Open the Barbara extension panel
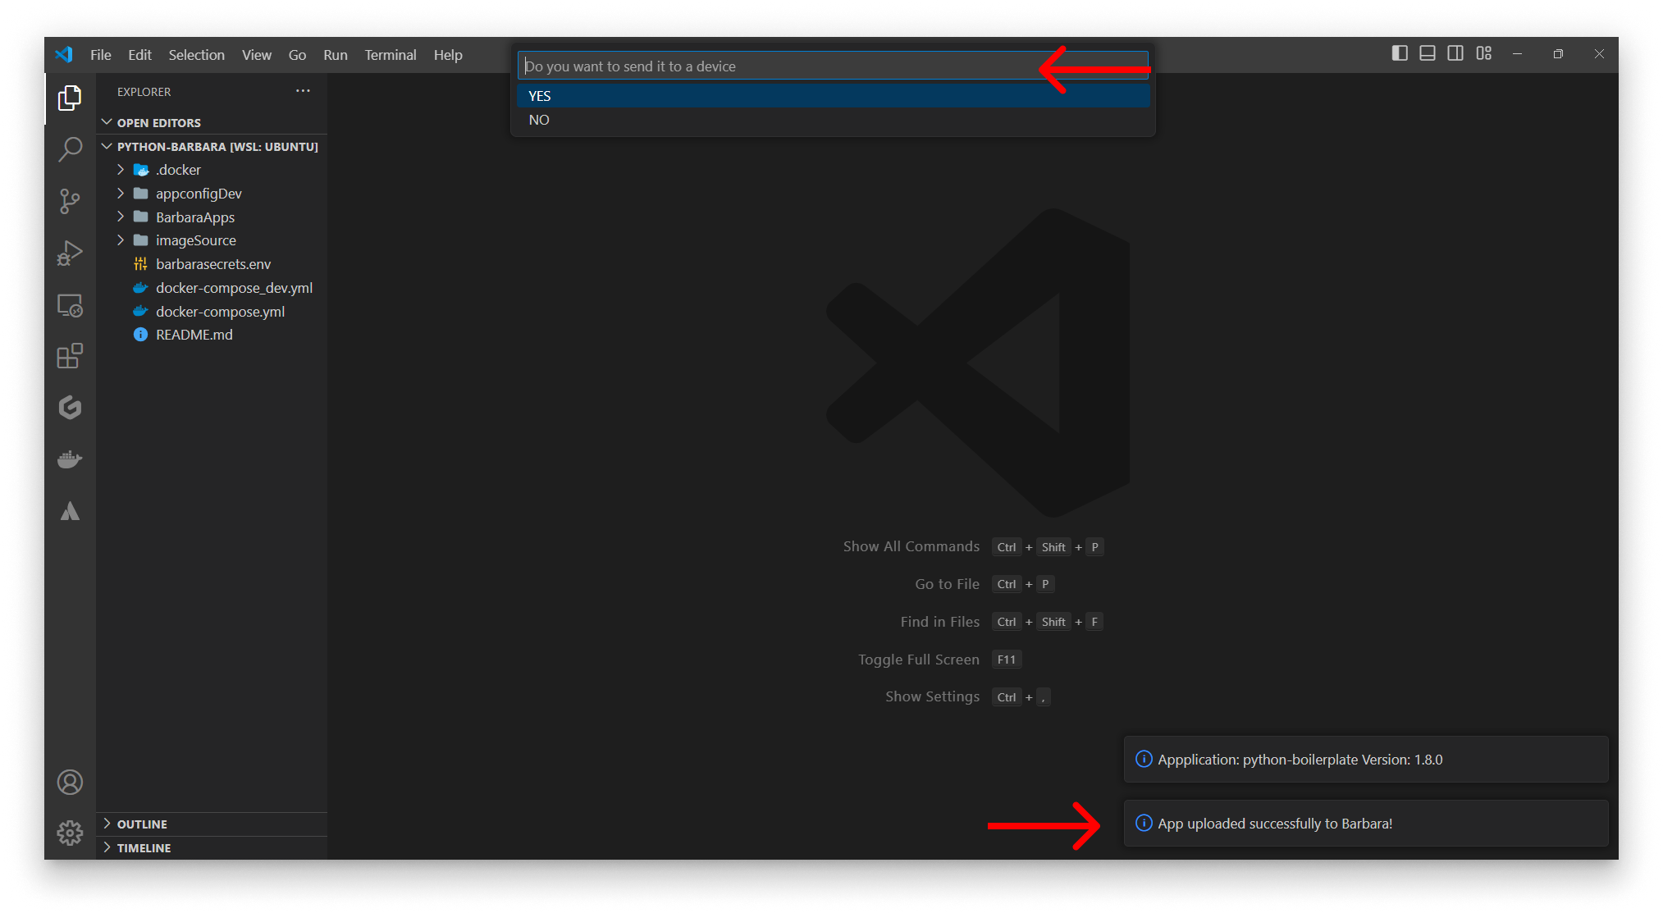 [70, 511]
